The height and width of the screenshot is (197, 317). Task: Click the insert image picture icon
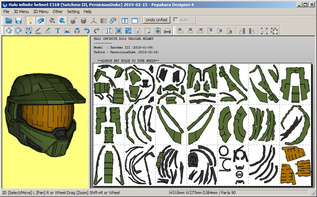point(67,31)
